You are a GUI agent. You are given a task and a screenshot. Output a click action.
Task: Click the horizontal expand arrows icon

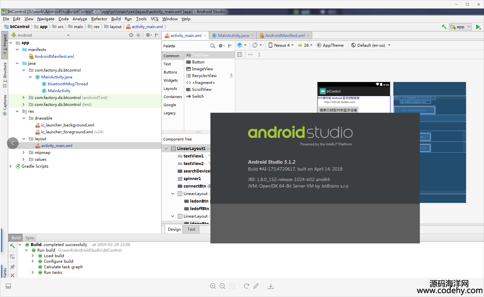(x=250, y=55)
